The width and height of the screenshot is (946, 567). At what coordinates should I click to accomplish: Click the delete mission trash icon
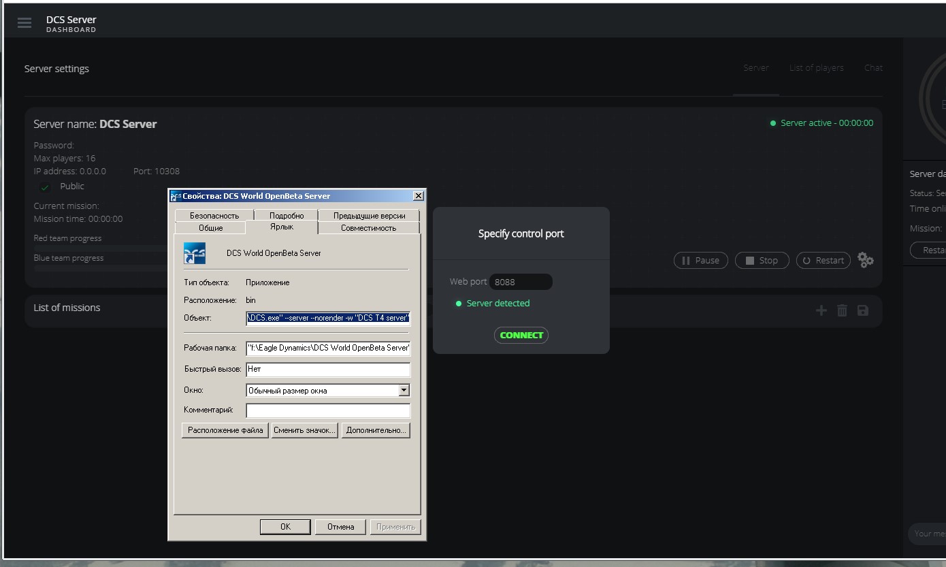tap(842, 310)
